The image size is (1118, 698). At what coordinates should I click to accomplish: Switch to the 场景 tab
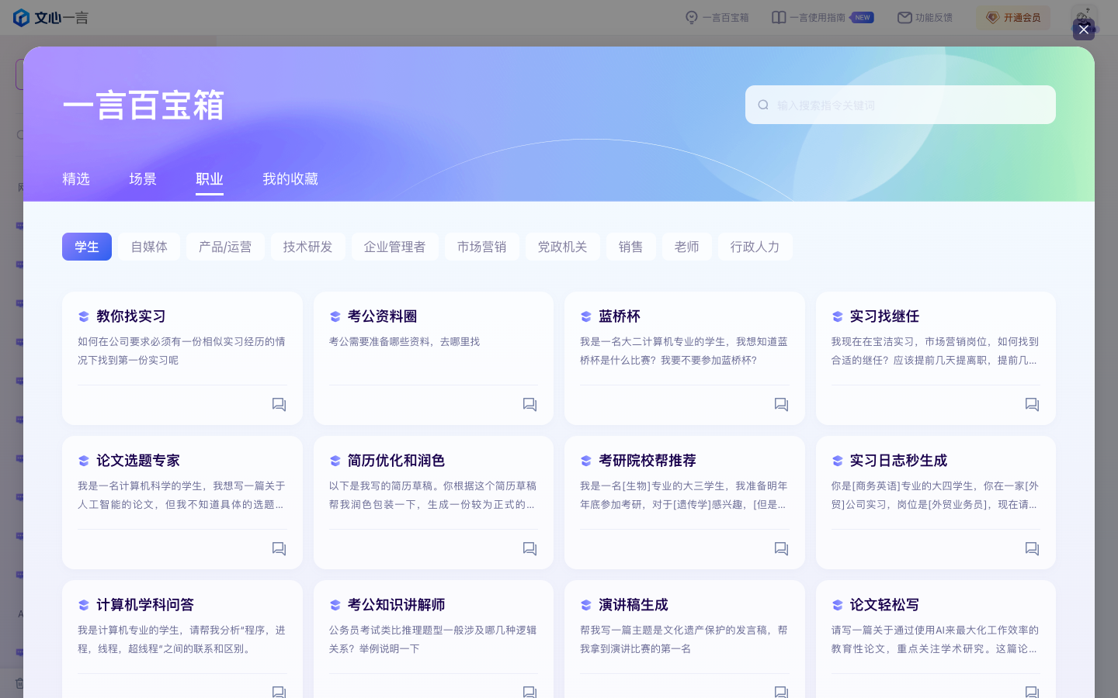143,179
